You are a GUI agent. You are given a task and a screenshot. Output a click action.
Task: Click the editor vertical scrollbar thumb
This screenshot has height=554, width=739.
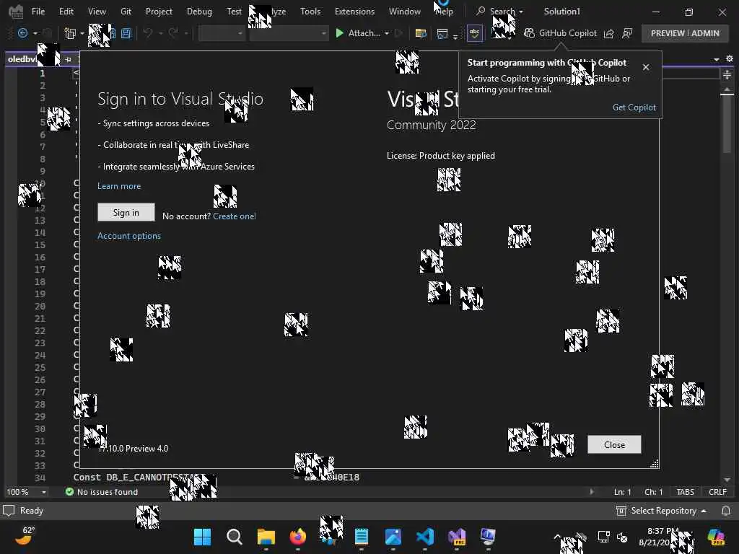727,123
